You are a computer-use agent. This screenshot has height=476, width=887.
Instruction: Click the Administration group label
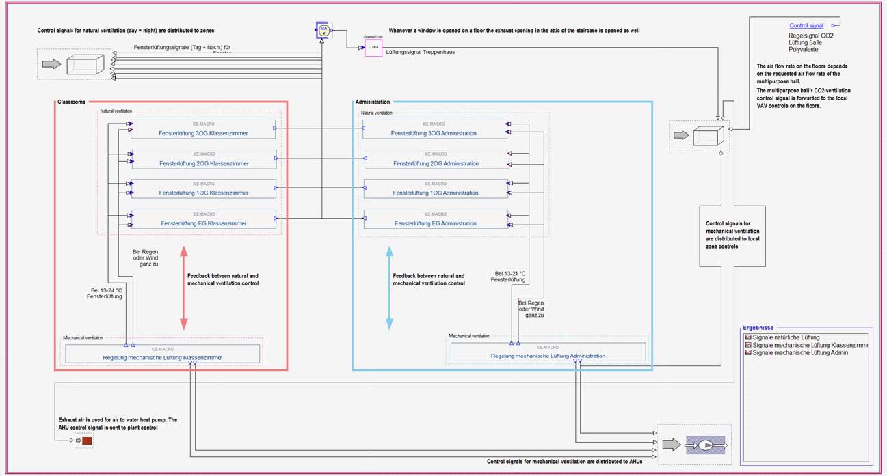[373, 102]
